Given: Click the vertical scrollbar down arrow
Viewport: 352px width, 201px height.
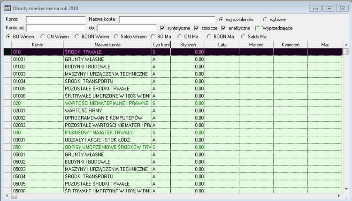Looking at the screenshot, I should (x=346, y=189).
